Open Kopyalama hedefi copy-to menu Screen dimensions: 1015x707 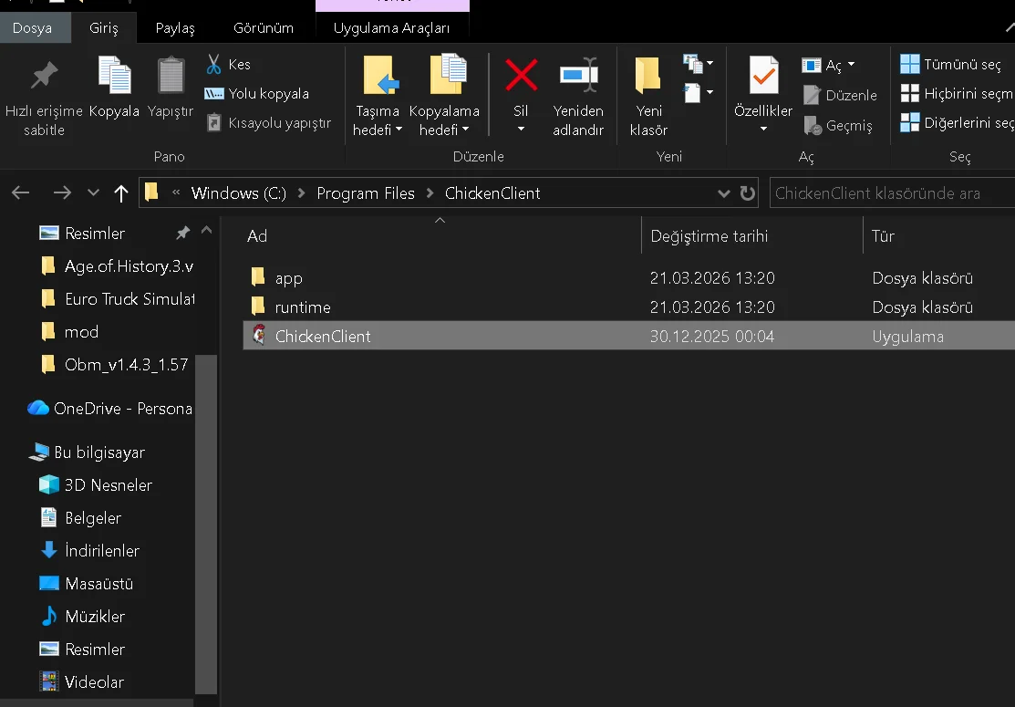444,97
